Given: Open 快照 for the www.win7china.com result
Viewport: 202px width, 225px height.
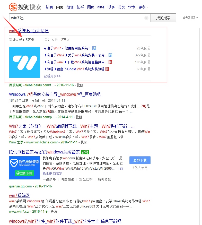Looking at the screenshot, I should (84, 142).
